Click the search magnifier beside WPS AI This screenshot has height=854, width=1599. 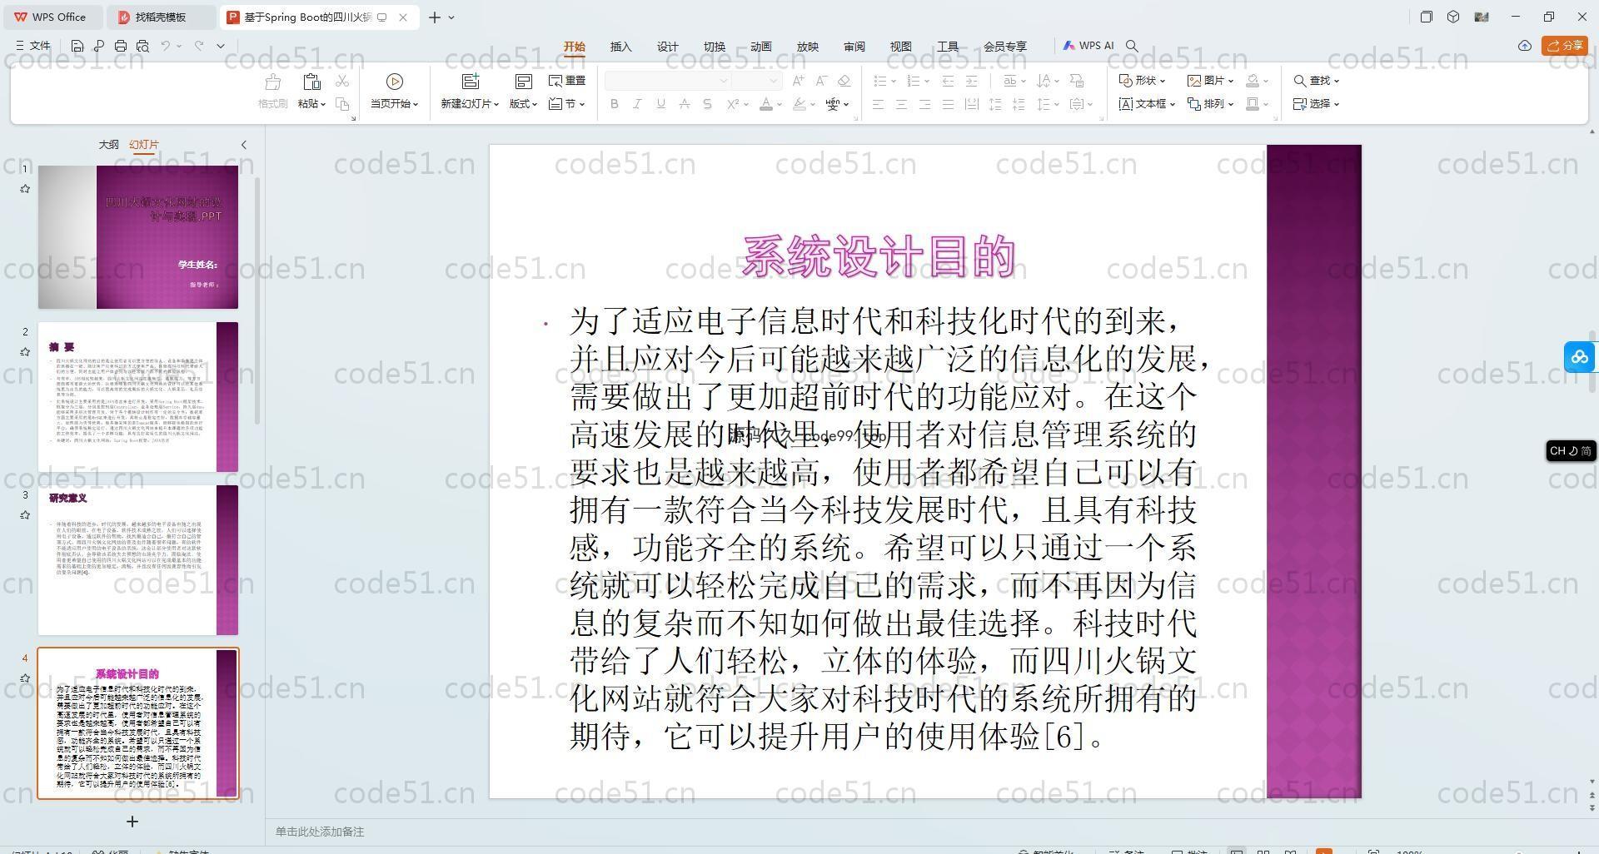click(1132, 46)
